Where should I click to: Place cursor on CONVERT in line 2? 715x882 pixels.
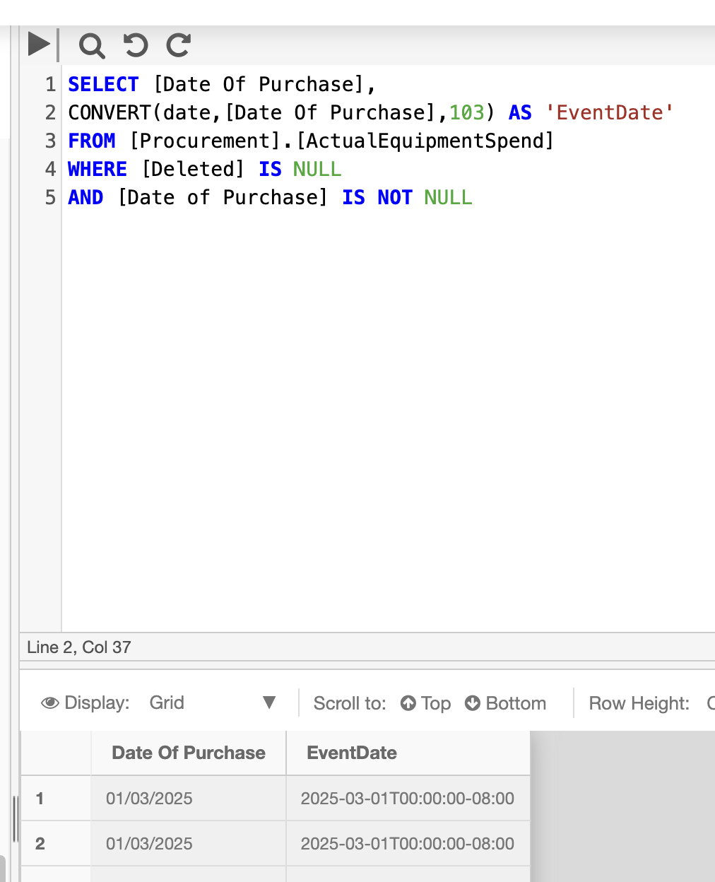(110, 112)
